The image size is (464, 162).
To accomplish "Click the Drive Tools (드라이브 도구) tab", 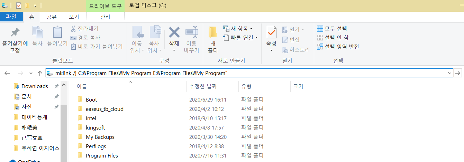I will tap(105, 6).
